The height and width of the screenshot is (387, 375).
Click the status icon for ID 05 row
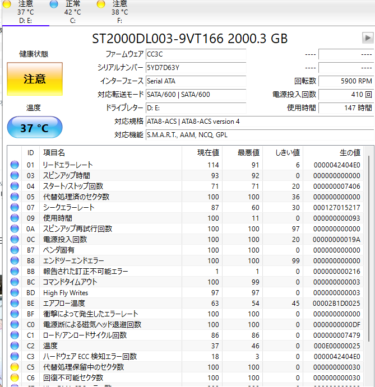pos(15,197)
